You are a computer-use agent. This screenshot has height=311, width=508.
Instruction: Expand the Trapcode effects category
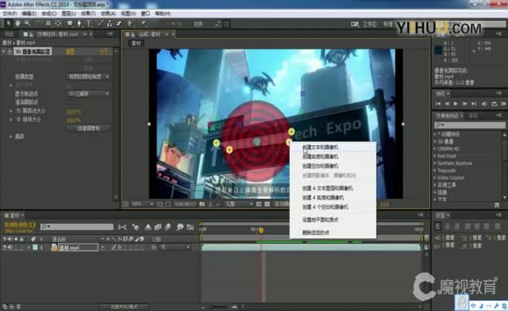(x=435, y=170)
